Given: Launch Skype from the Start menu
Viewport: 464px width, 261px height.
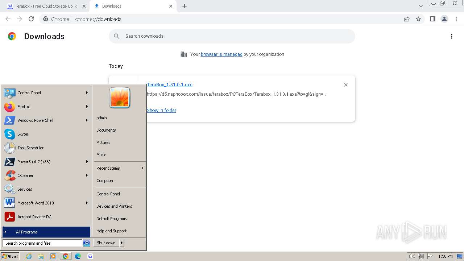Looking at the screenshot, I should [x=46, y=134].
